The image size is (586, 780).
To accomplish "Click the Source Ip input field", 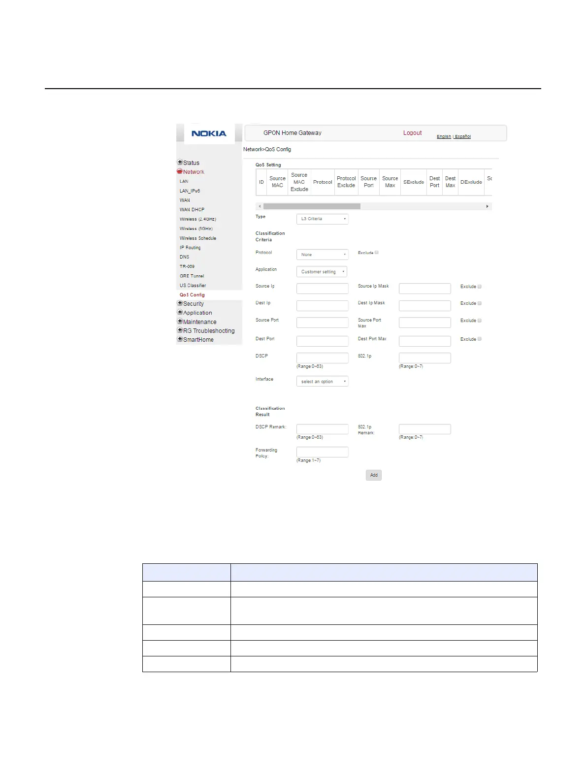I will tap(323, 289).
